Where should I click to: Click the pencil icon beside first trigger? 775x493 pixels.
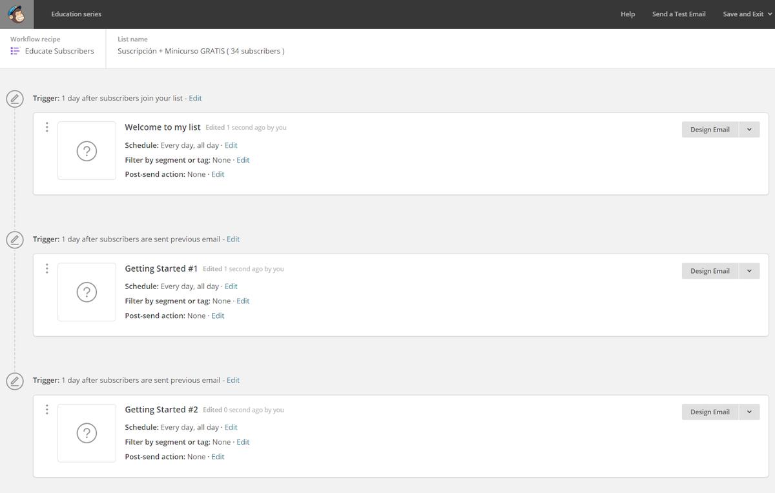tap(15, 99)
